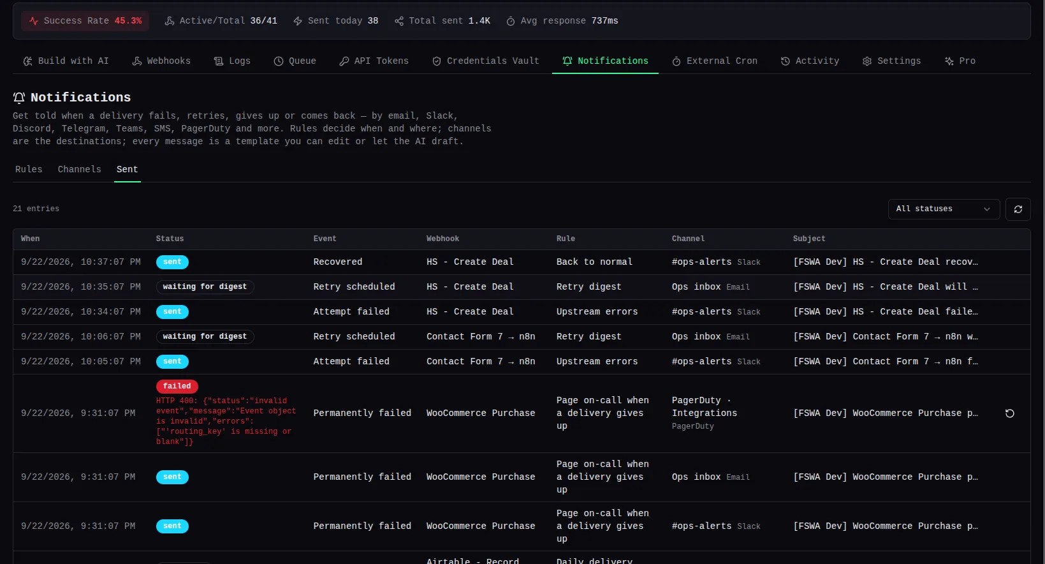Click the Pro sparkle icon
The image size is (1045, 564).
(949, 61)
